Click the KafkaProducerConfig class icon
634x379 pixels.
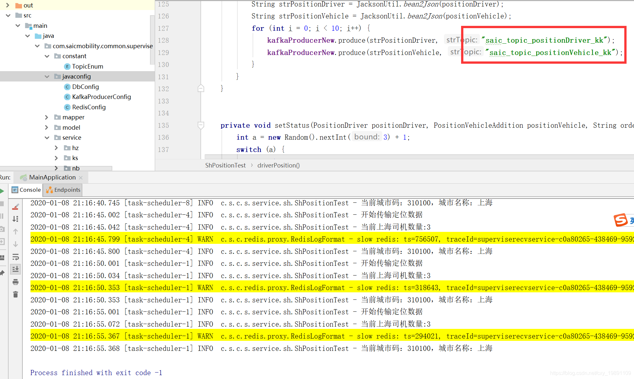[67, 97]
